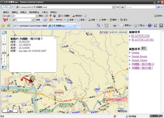Click the 播放 play button
This screenshot has height=118, width=164.
[144, 48]
